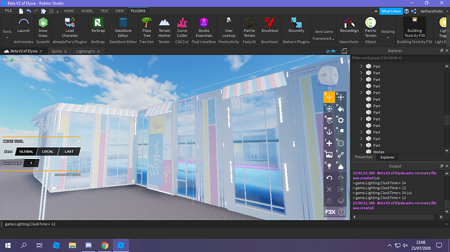Open the User Lookup plugin
450x252 pixels.
pos(229,27)
